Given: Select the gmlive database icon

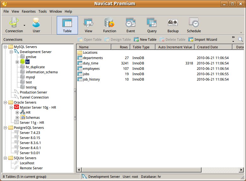Looking at the screenshot, I should tap(22, 57).
